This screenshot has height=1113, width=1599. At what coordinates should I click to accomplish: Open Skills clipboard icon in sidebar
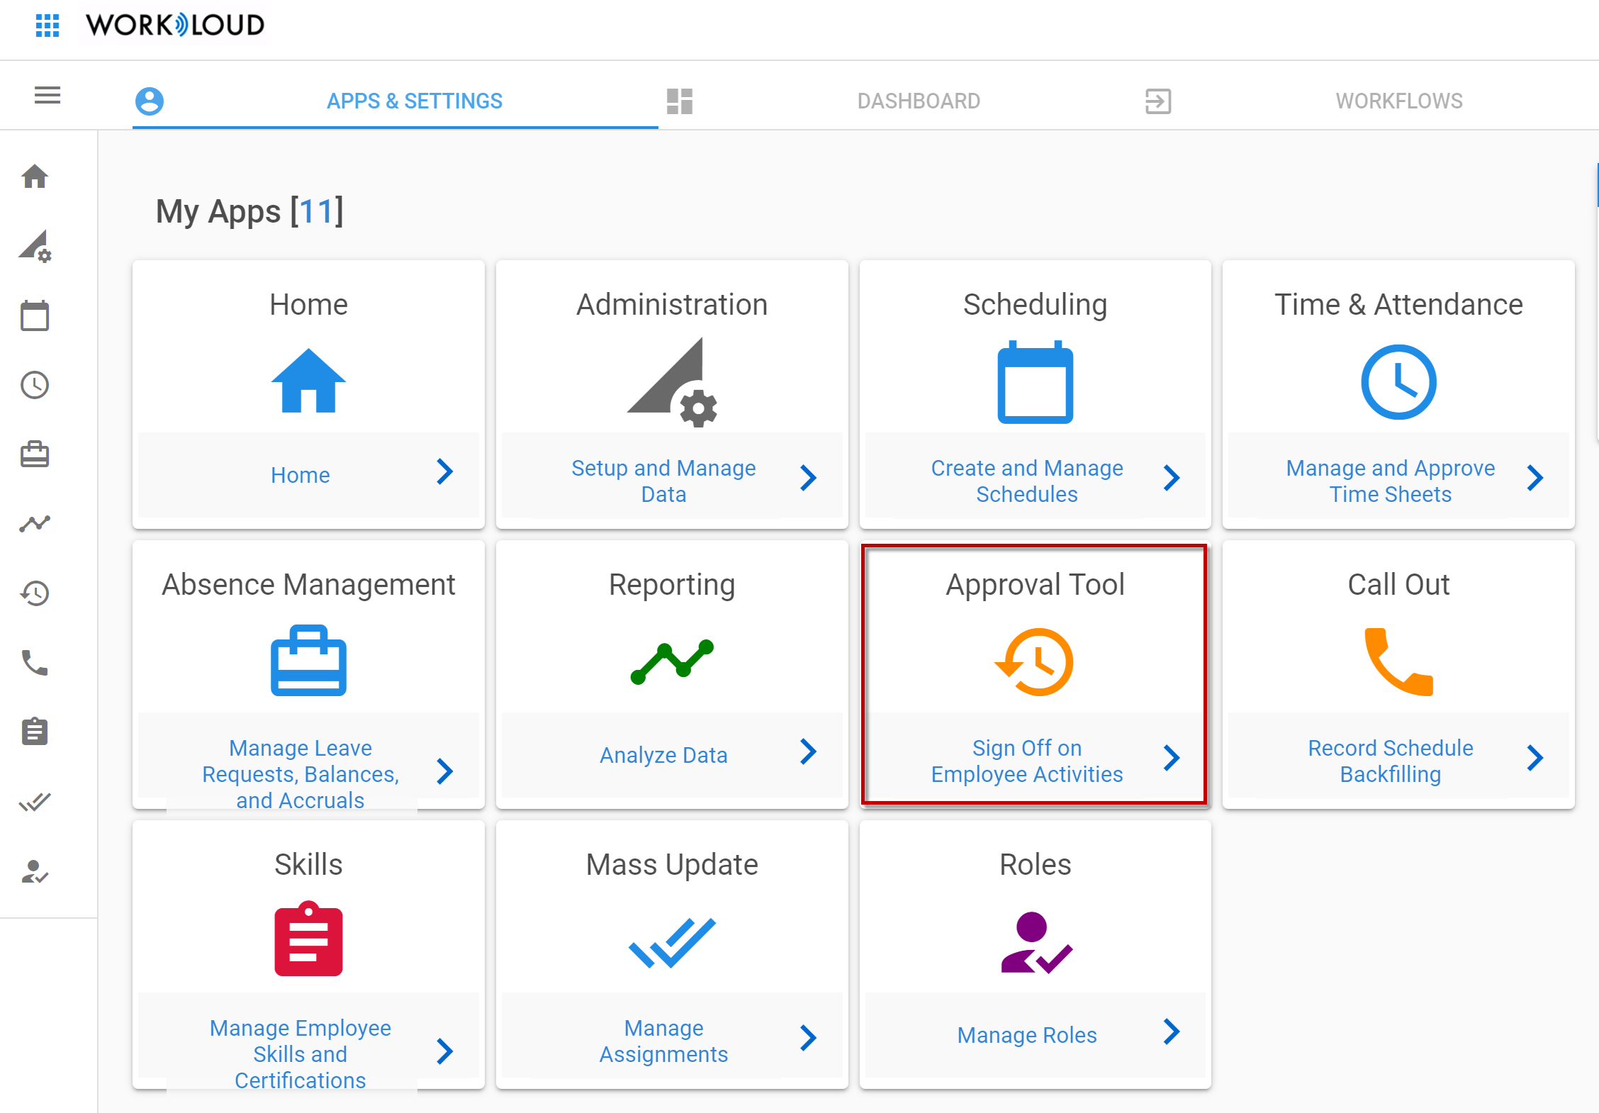pyautogui.click(x=35, y=732)
